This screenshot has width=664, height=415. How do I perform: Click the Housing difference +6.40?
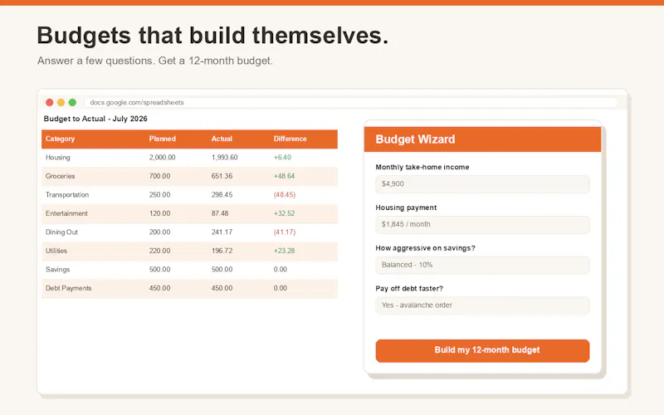click(282, 158)
